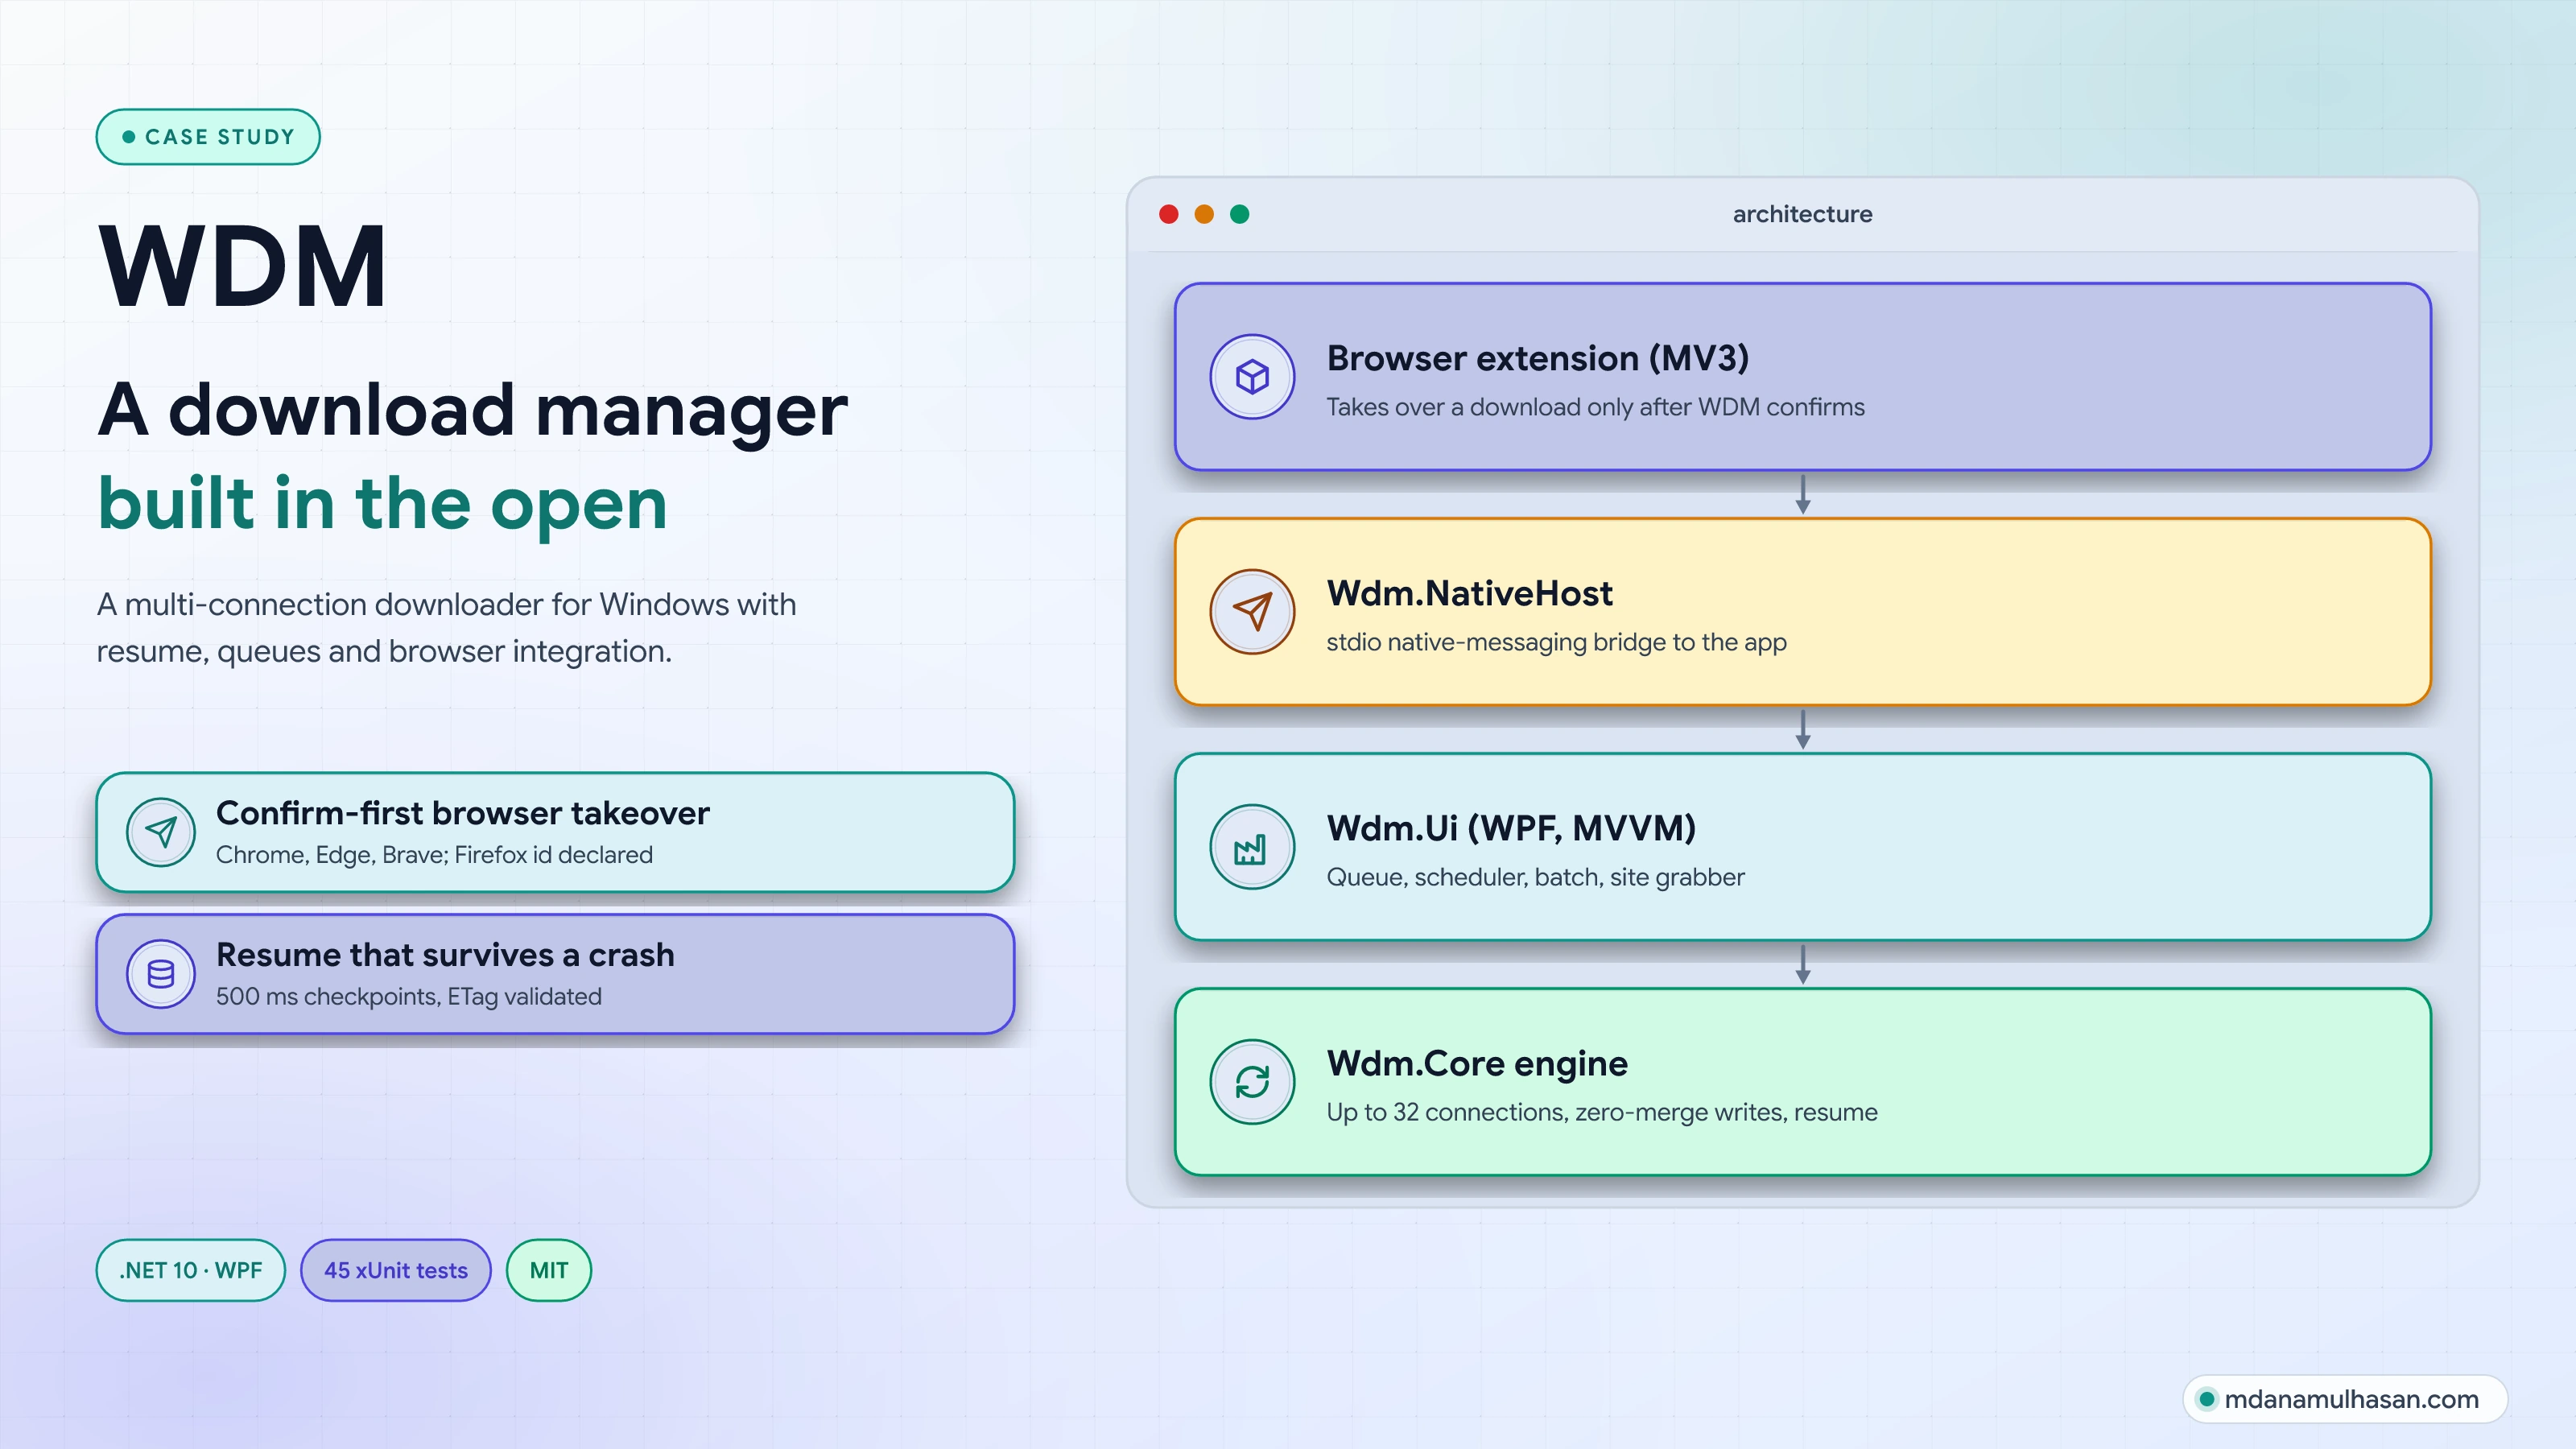Viewport: 2576px width, 1449px height.
Task: Click the green dot in the CASE STUDY badge
Action: 129,137
